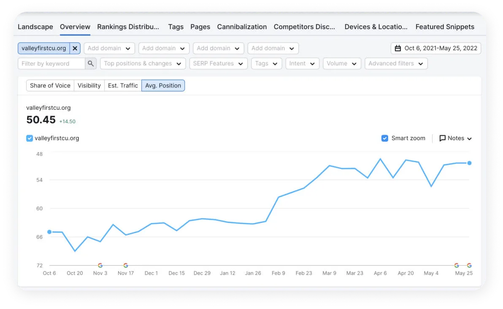Click the Filter by keyword input

click(51, 64)
